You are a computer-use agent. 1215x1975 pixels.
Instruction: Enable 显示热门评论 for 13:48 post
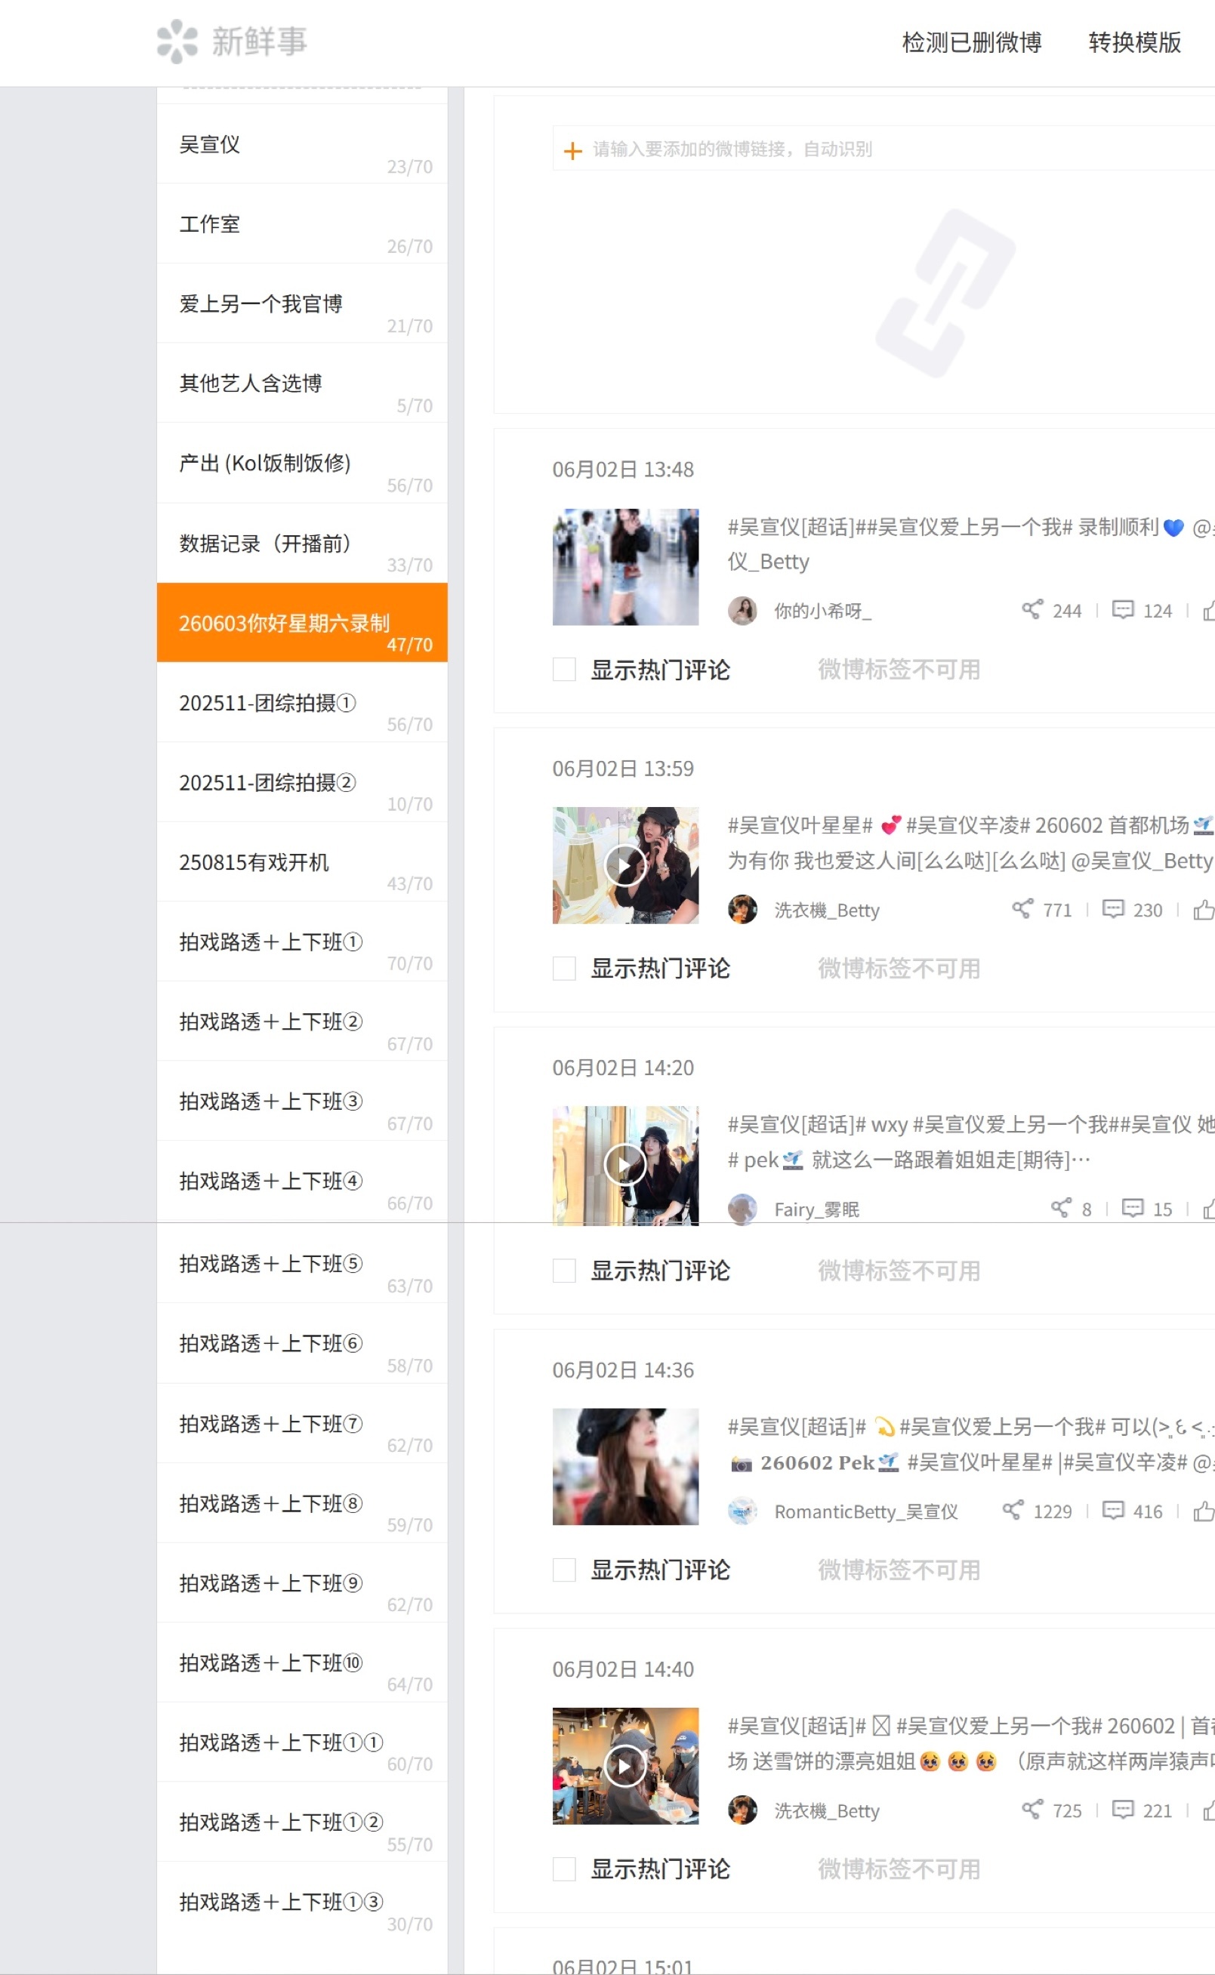(564, 669)
